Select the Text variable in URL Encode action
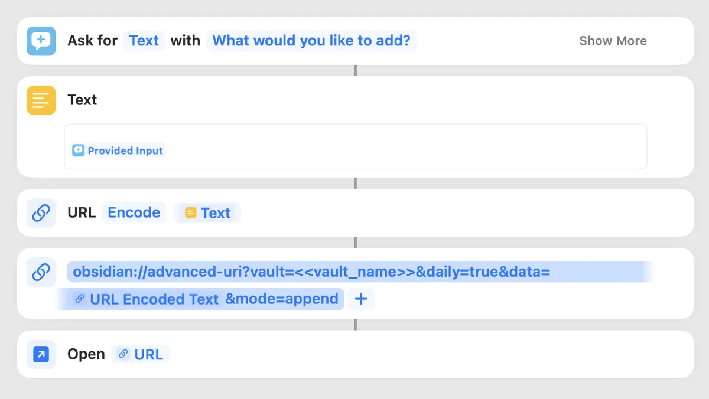709x399 pixels. [207, 212]
